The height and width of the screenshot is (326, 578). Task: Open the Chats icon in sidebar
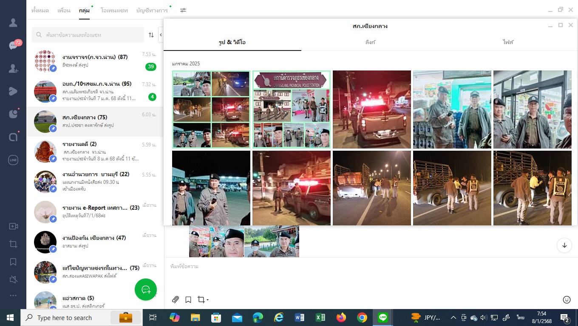click(x=13, y=45)
